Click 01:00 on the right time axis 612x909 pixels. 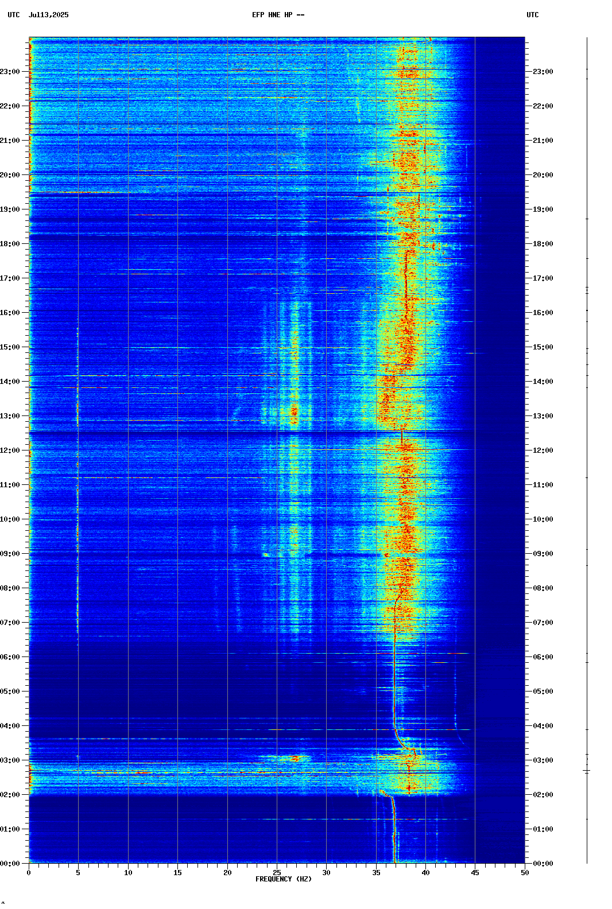pyautogui.click(x=543, y=829)
